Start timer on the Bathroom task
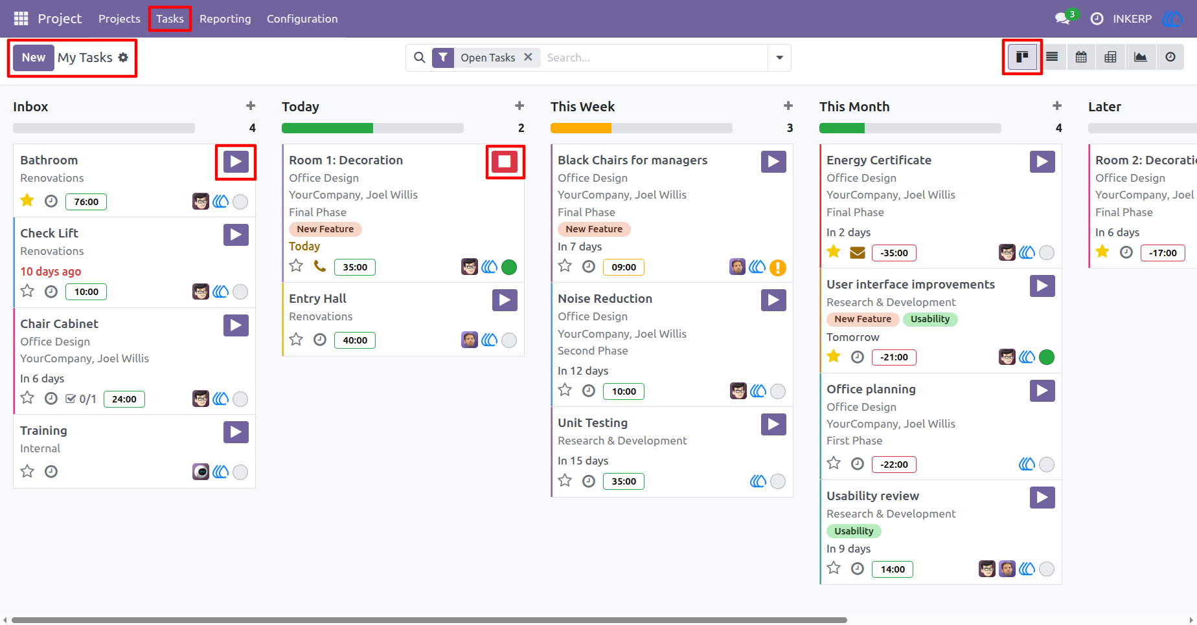The image size is (1197, 625). [x=236, y=162]
